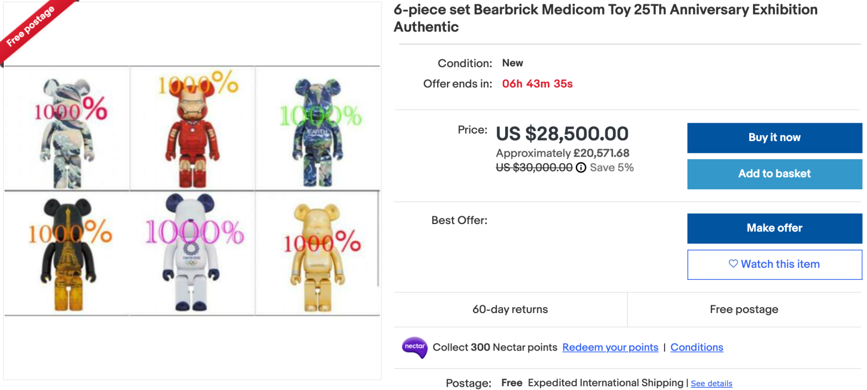The width and height of the screenshot is (867, 390).
Task: Select the black Eiffel Tower Bearbrick image
Action: click(x=67, y=253)
